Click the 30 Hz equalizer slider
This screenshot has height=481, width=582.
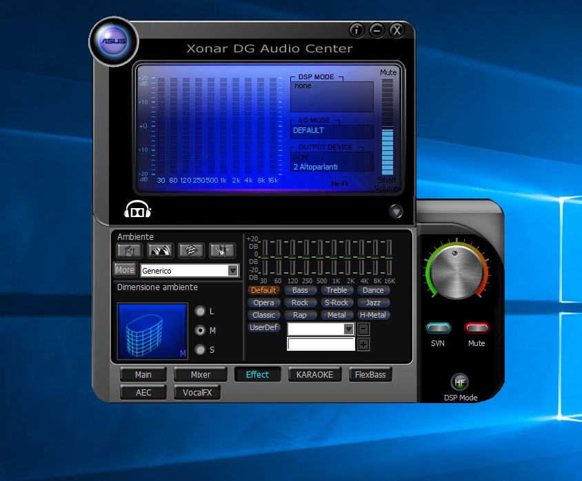click(265, 257)
